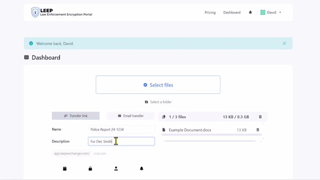Expand the David user dropdown arrow
Screen dimensions: 320x180
click(280, 12)
